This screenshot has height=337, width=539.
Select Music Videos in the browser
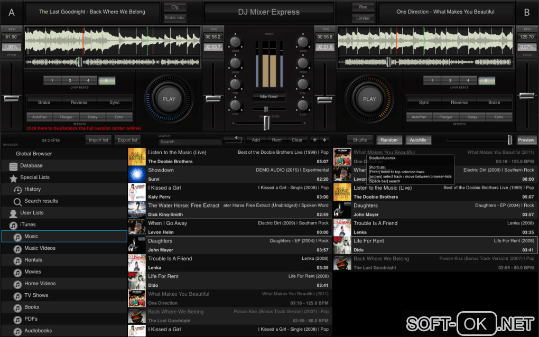[40, 248]
